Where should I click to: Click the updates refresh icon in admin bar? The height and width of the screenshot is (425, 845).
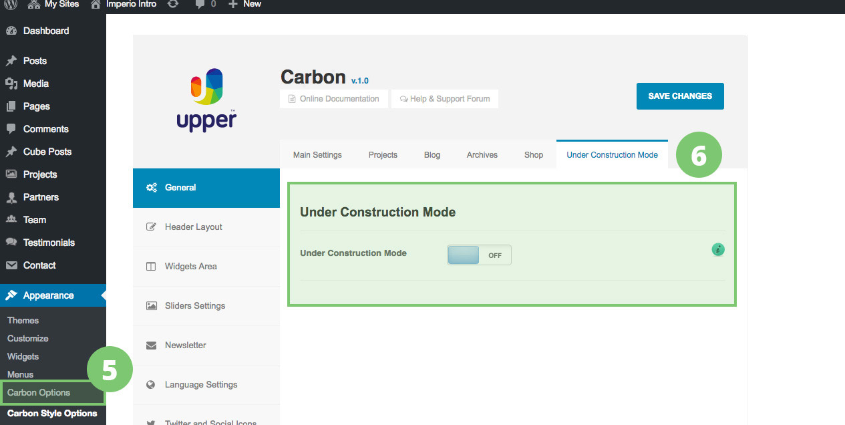click(172, 4)
